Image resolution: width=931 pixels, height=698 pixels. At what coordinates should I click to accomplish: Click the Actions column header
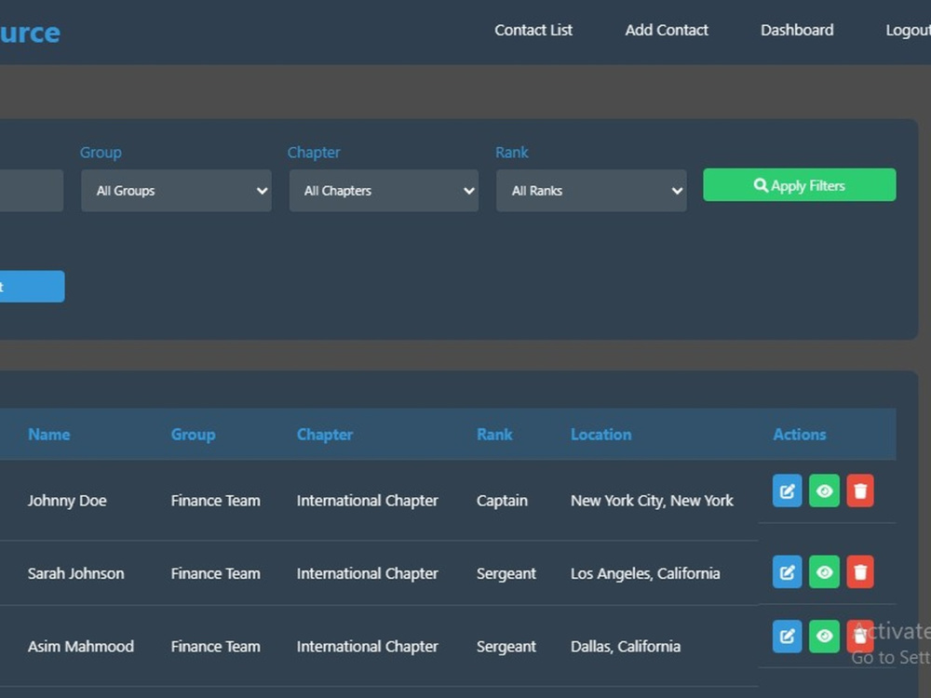799,435
